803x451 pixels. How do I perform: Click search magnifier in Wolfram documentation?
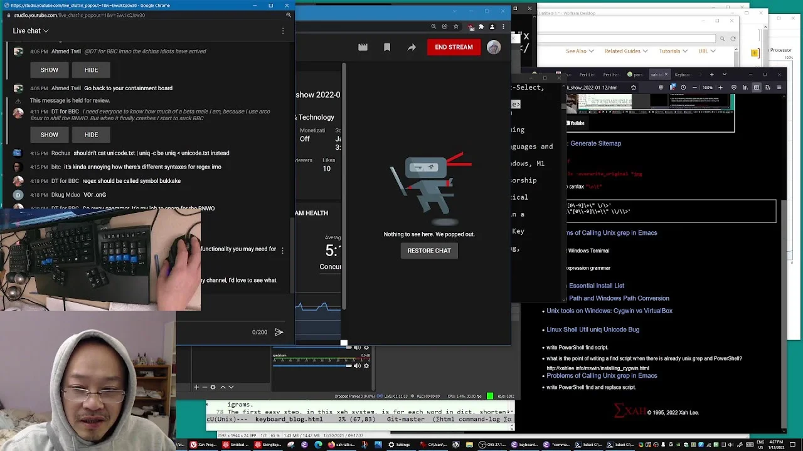point(723,38)
